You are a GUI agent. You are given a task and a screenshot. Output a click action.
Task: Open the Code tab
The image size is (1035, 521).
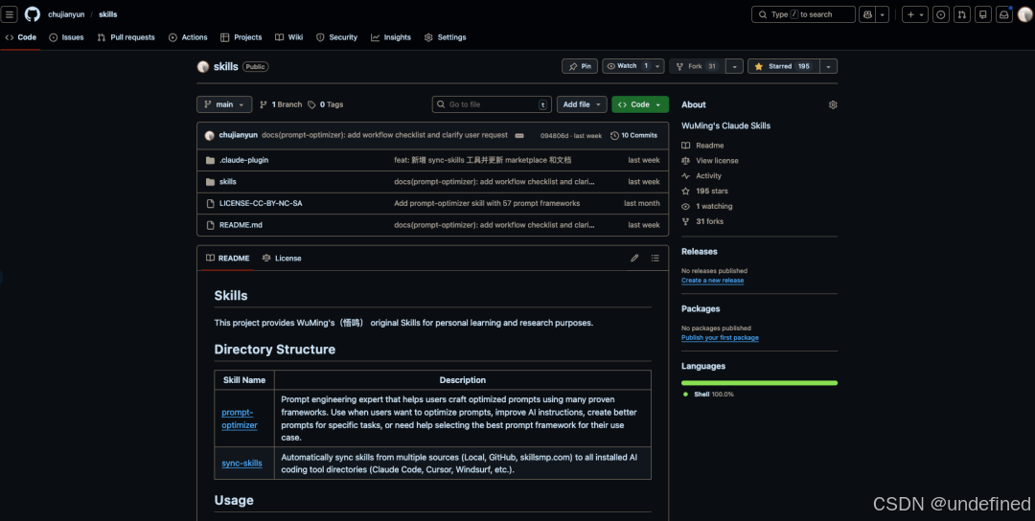tap(20, 37)
